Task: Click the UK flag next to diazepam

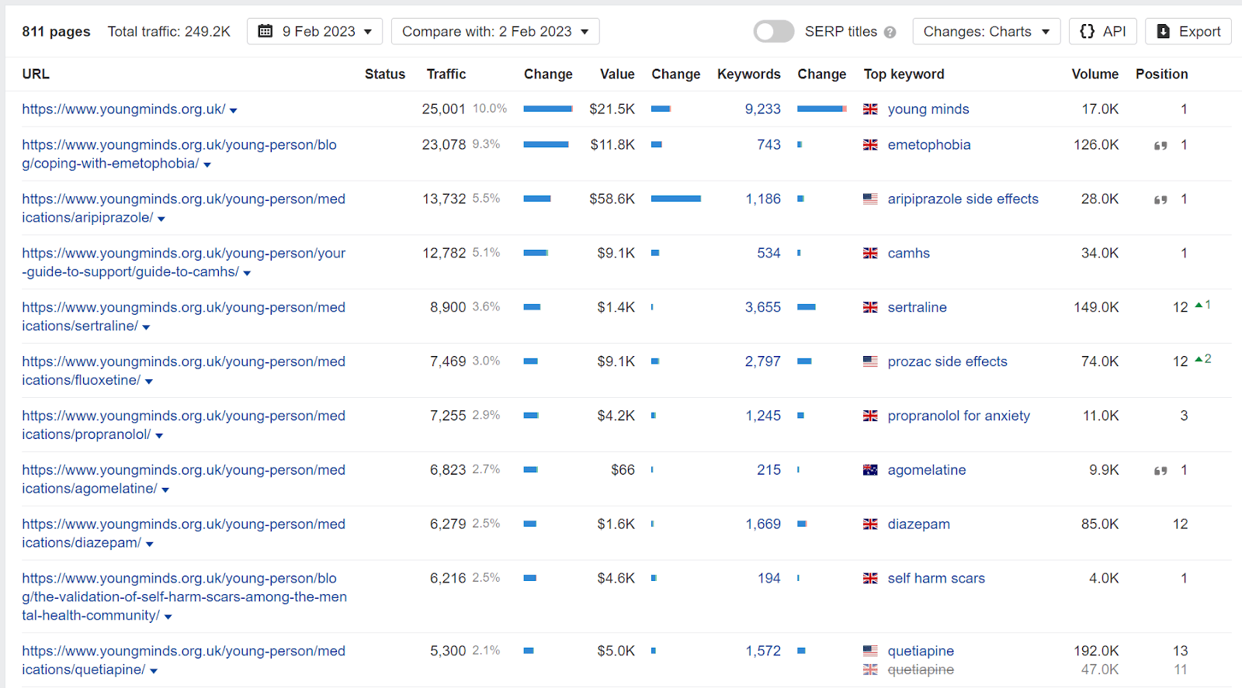Action: pyautogui.click(x=870, y=524)
